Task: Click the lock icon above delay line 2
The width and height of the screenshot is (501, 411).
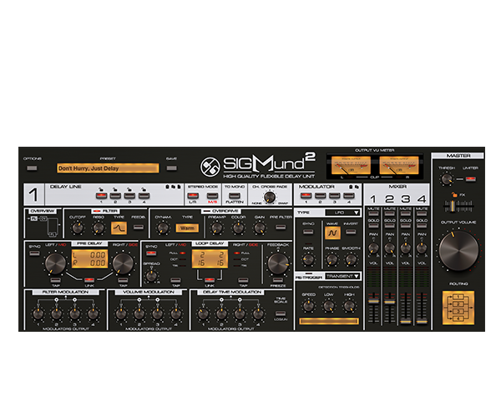Action: point(115,189)
